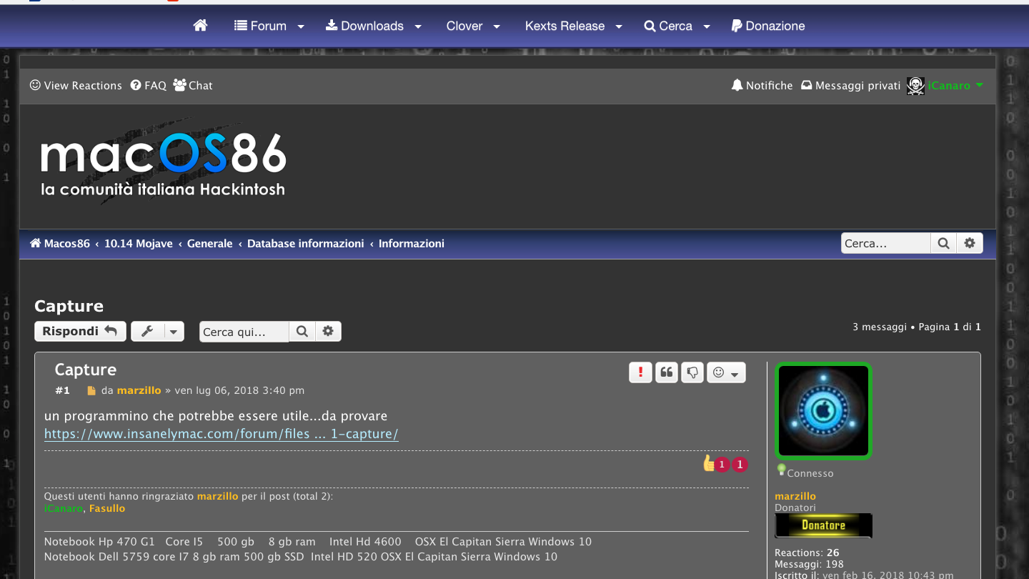Viewport: 1029px width, 579px height.
Task: Open advanced search gear next to Cerca…
Action: point(970,243)
